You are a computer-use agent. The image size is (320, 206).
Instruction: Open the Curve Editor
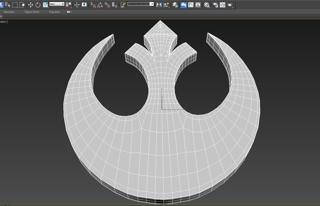191,5
